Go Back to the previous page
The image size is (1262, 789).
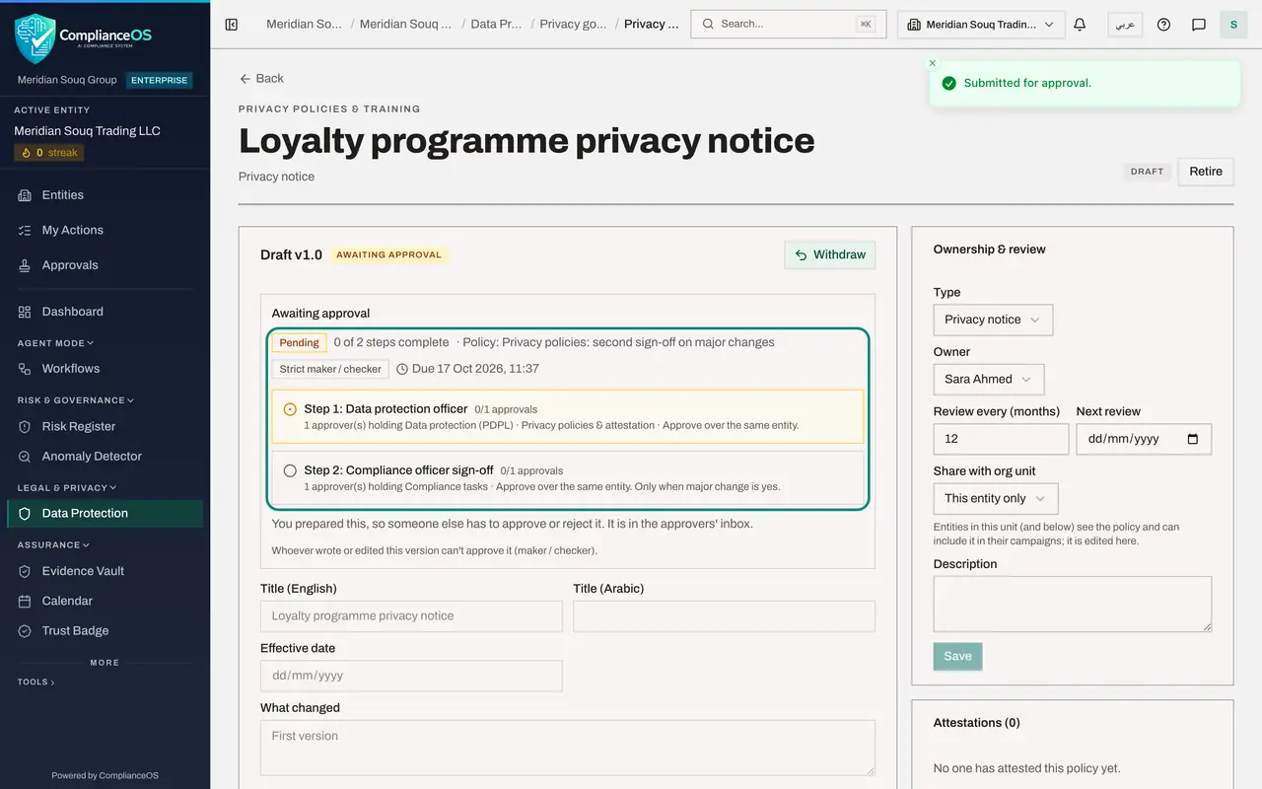click(261, 79)
